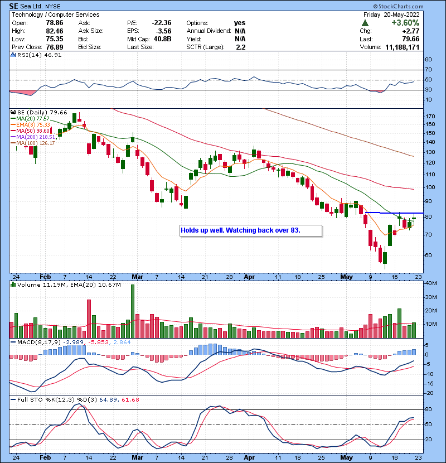The image size is (446, 463).
Task: Click the stochastic 80 level label
Action: (429, 409)
